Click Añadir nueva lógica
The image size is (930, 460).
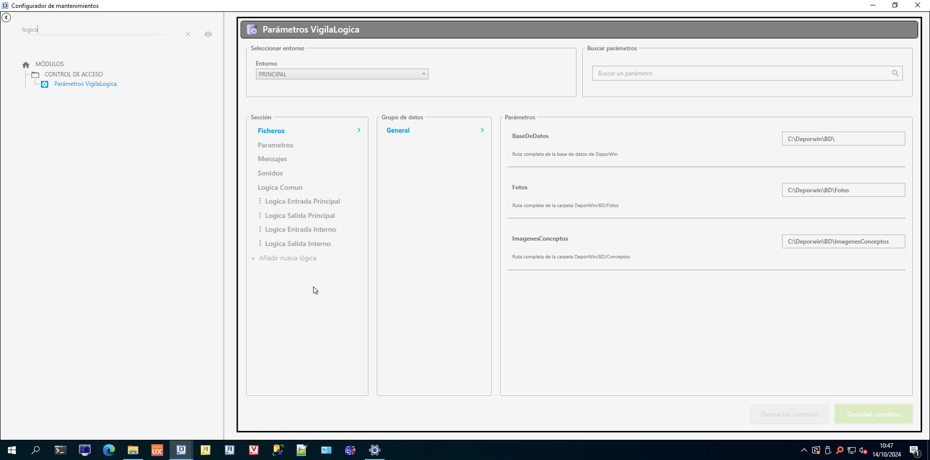pos(287,258)
